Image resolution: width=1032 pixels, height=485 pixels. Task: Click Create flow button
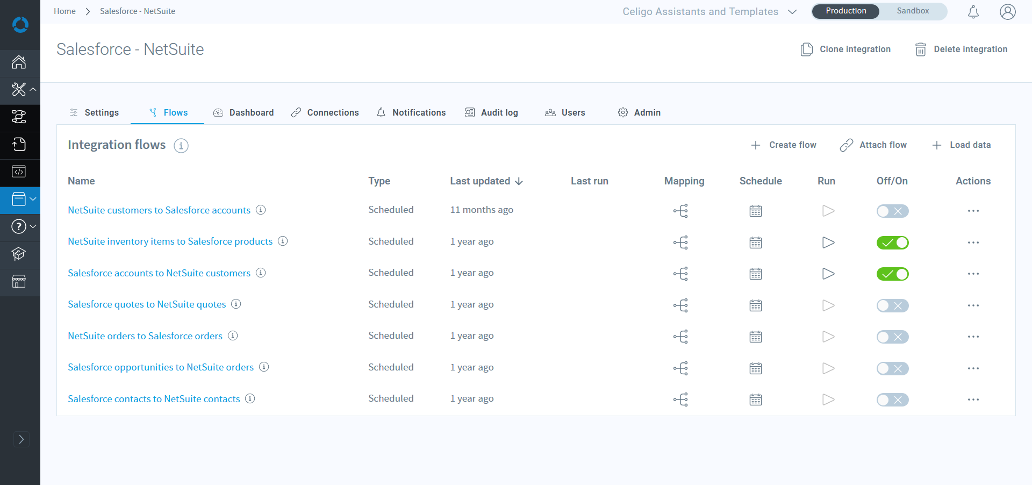pyautogui.click(x=783, y=145)
